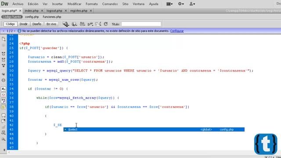281x158 pixels.
Task: Click the Apply Comment icon
Action: (4, 115)
